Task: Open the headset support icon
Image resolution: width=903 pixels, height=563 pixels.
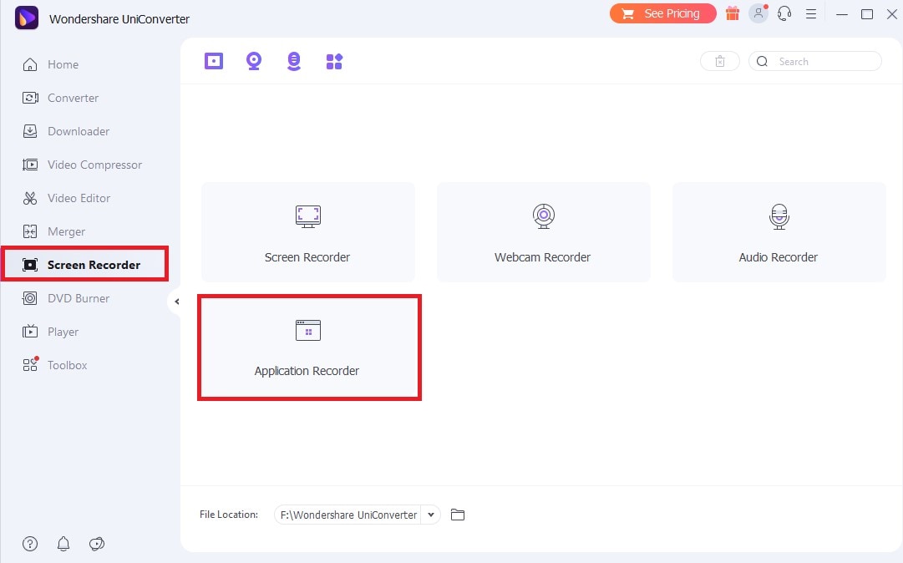Action: (784, 13)
